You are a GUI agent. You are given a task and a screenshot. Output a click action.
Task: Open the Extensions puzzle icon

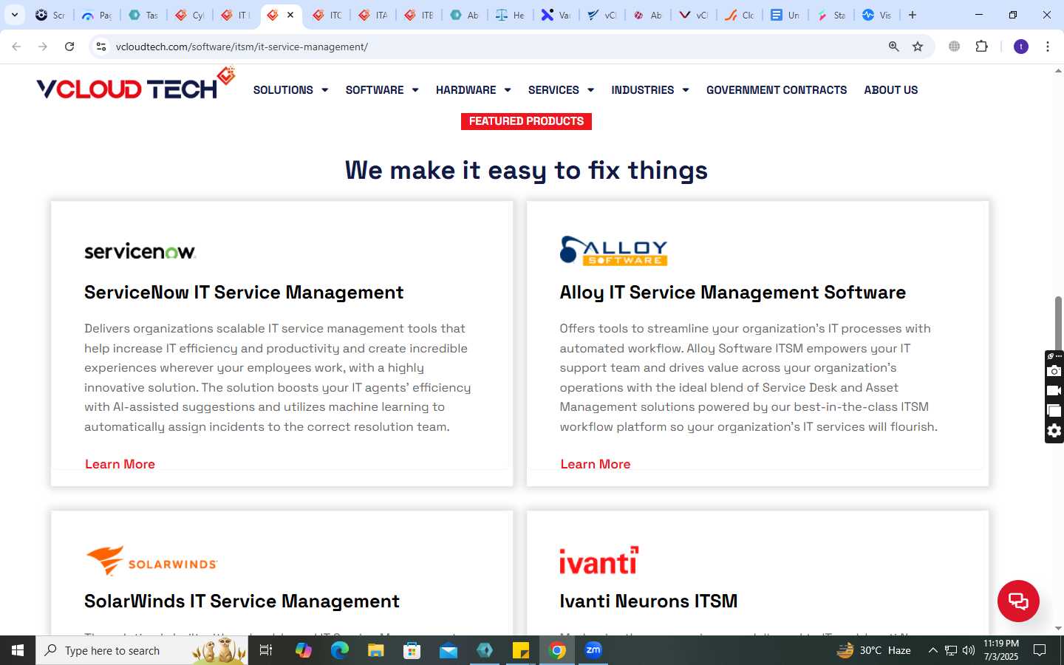981,47
